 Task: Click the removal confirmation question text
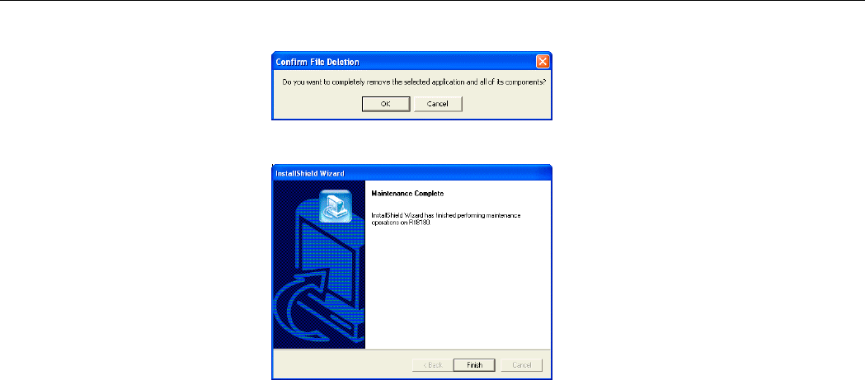[x=411, y=81]
